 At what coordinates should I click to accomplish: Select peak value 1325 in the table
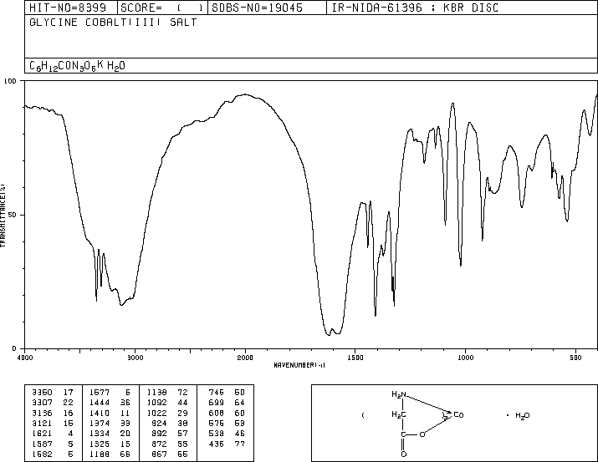point(100,444)
